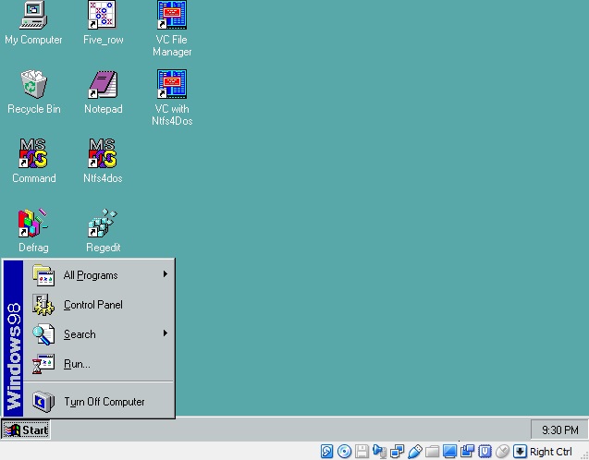Click the optical CD drive indicator

tap(344, 451)
